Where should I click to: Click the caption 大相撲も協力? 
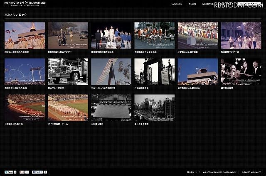pyautogui.click(x=97, y=124)
